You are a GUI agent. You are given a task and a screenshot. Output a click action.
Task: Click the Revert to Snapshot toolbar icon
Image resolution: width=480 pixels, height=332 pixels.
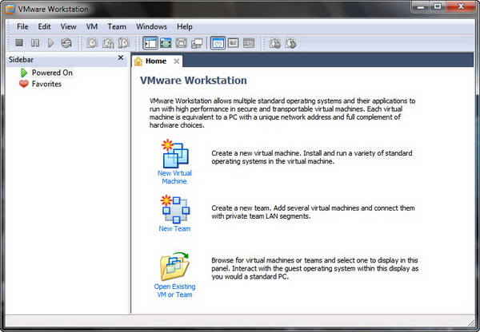[x=108, y=43]
